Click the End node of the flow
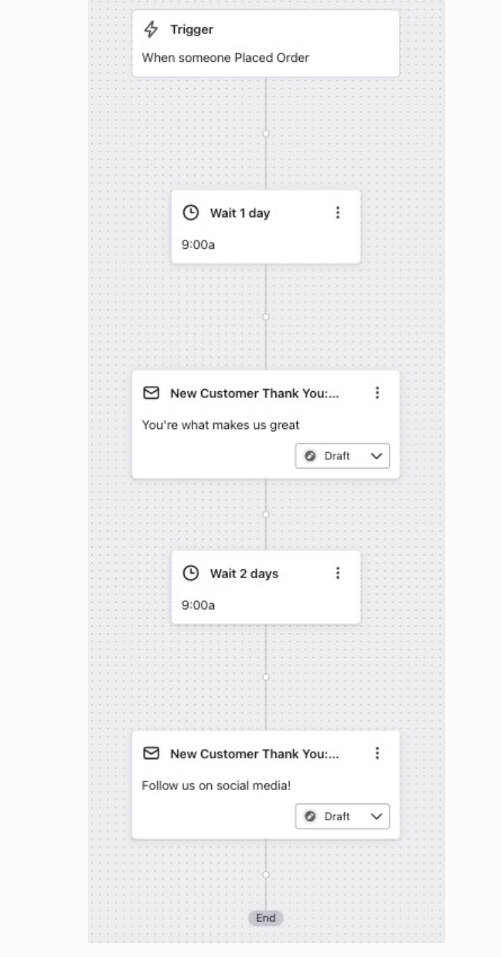The height and width of the screenshot is (957, 501). point(266,918)
